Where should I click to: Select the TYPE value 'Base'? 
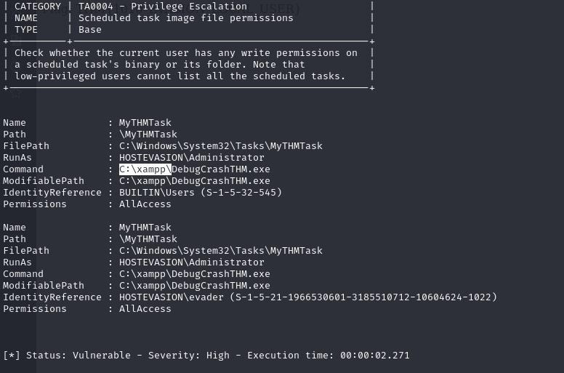(x=90, y=30)
